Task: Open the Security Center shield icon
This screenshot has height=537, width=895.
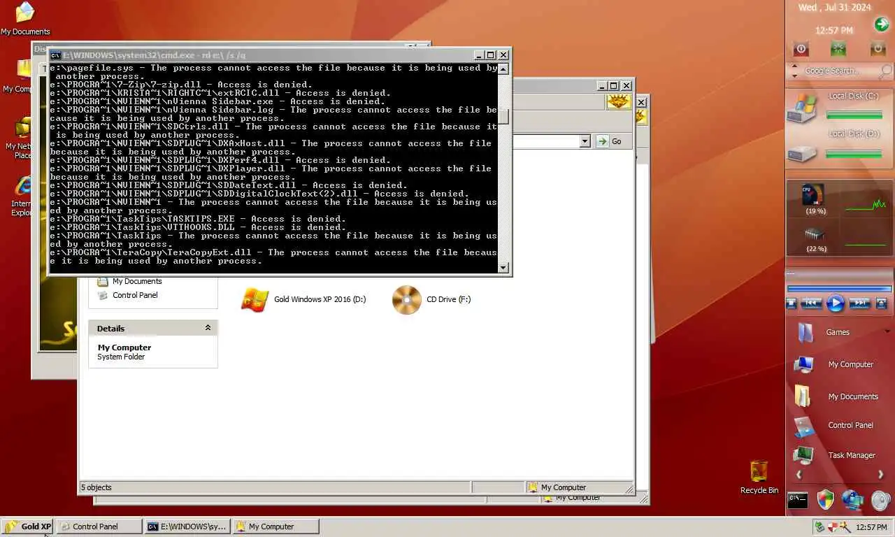Action: [x=826, y=499]
